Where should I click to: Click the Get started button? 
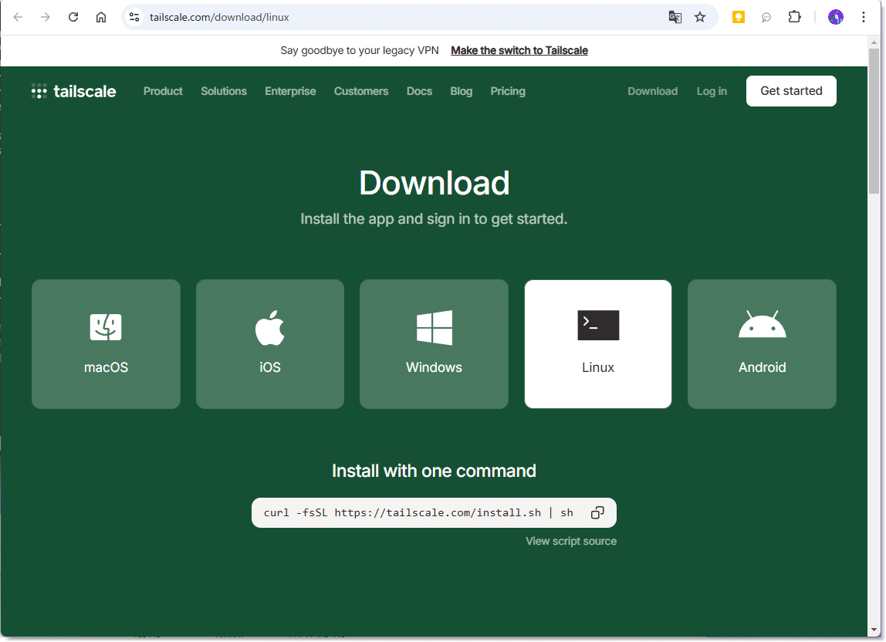pos(791,91)
